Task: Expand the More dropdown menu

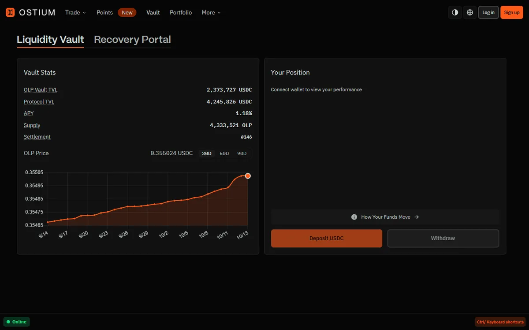Action: [x=211, y=12]
